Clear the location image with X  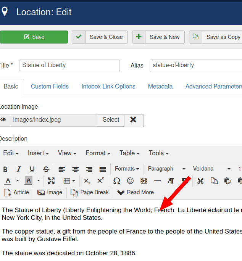coord(134,120)
